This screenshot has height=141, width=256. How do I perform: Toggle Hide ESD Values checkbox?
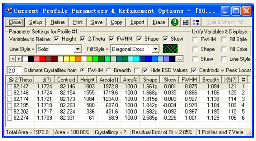pos(145,70)
